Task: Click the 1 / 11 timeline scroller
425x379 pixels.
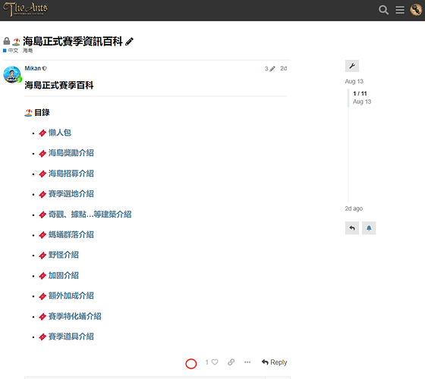Action: coord(360,93)
